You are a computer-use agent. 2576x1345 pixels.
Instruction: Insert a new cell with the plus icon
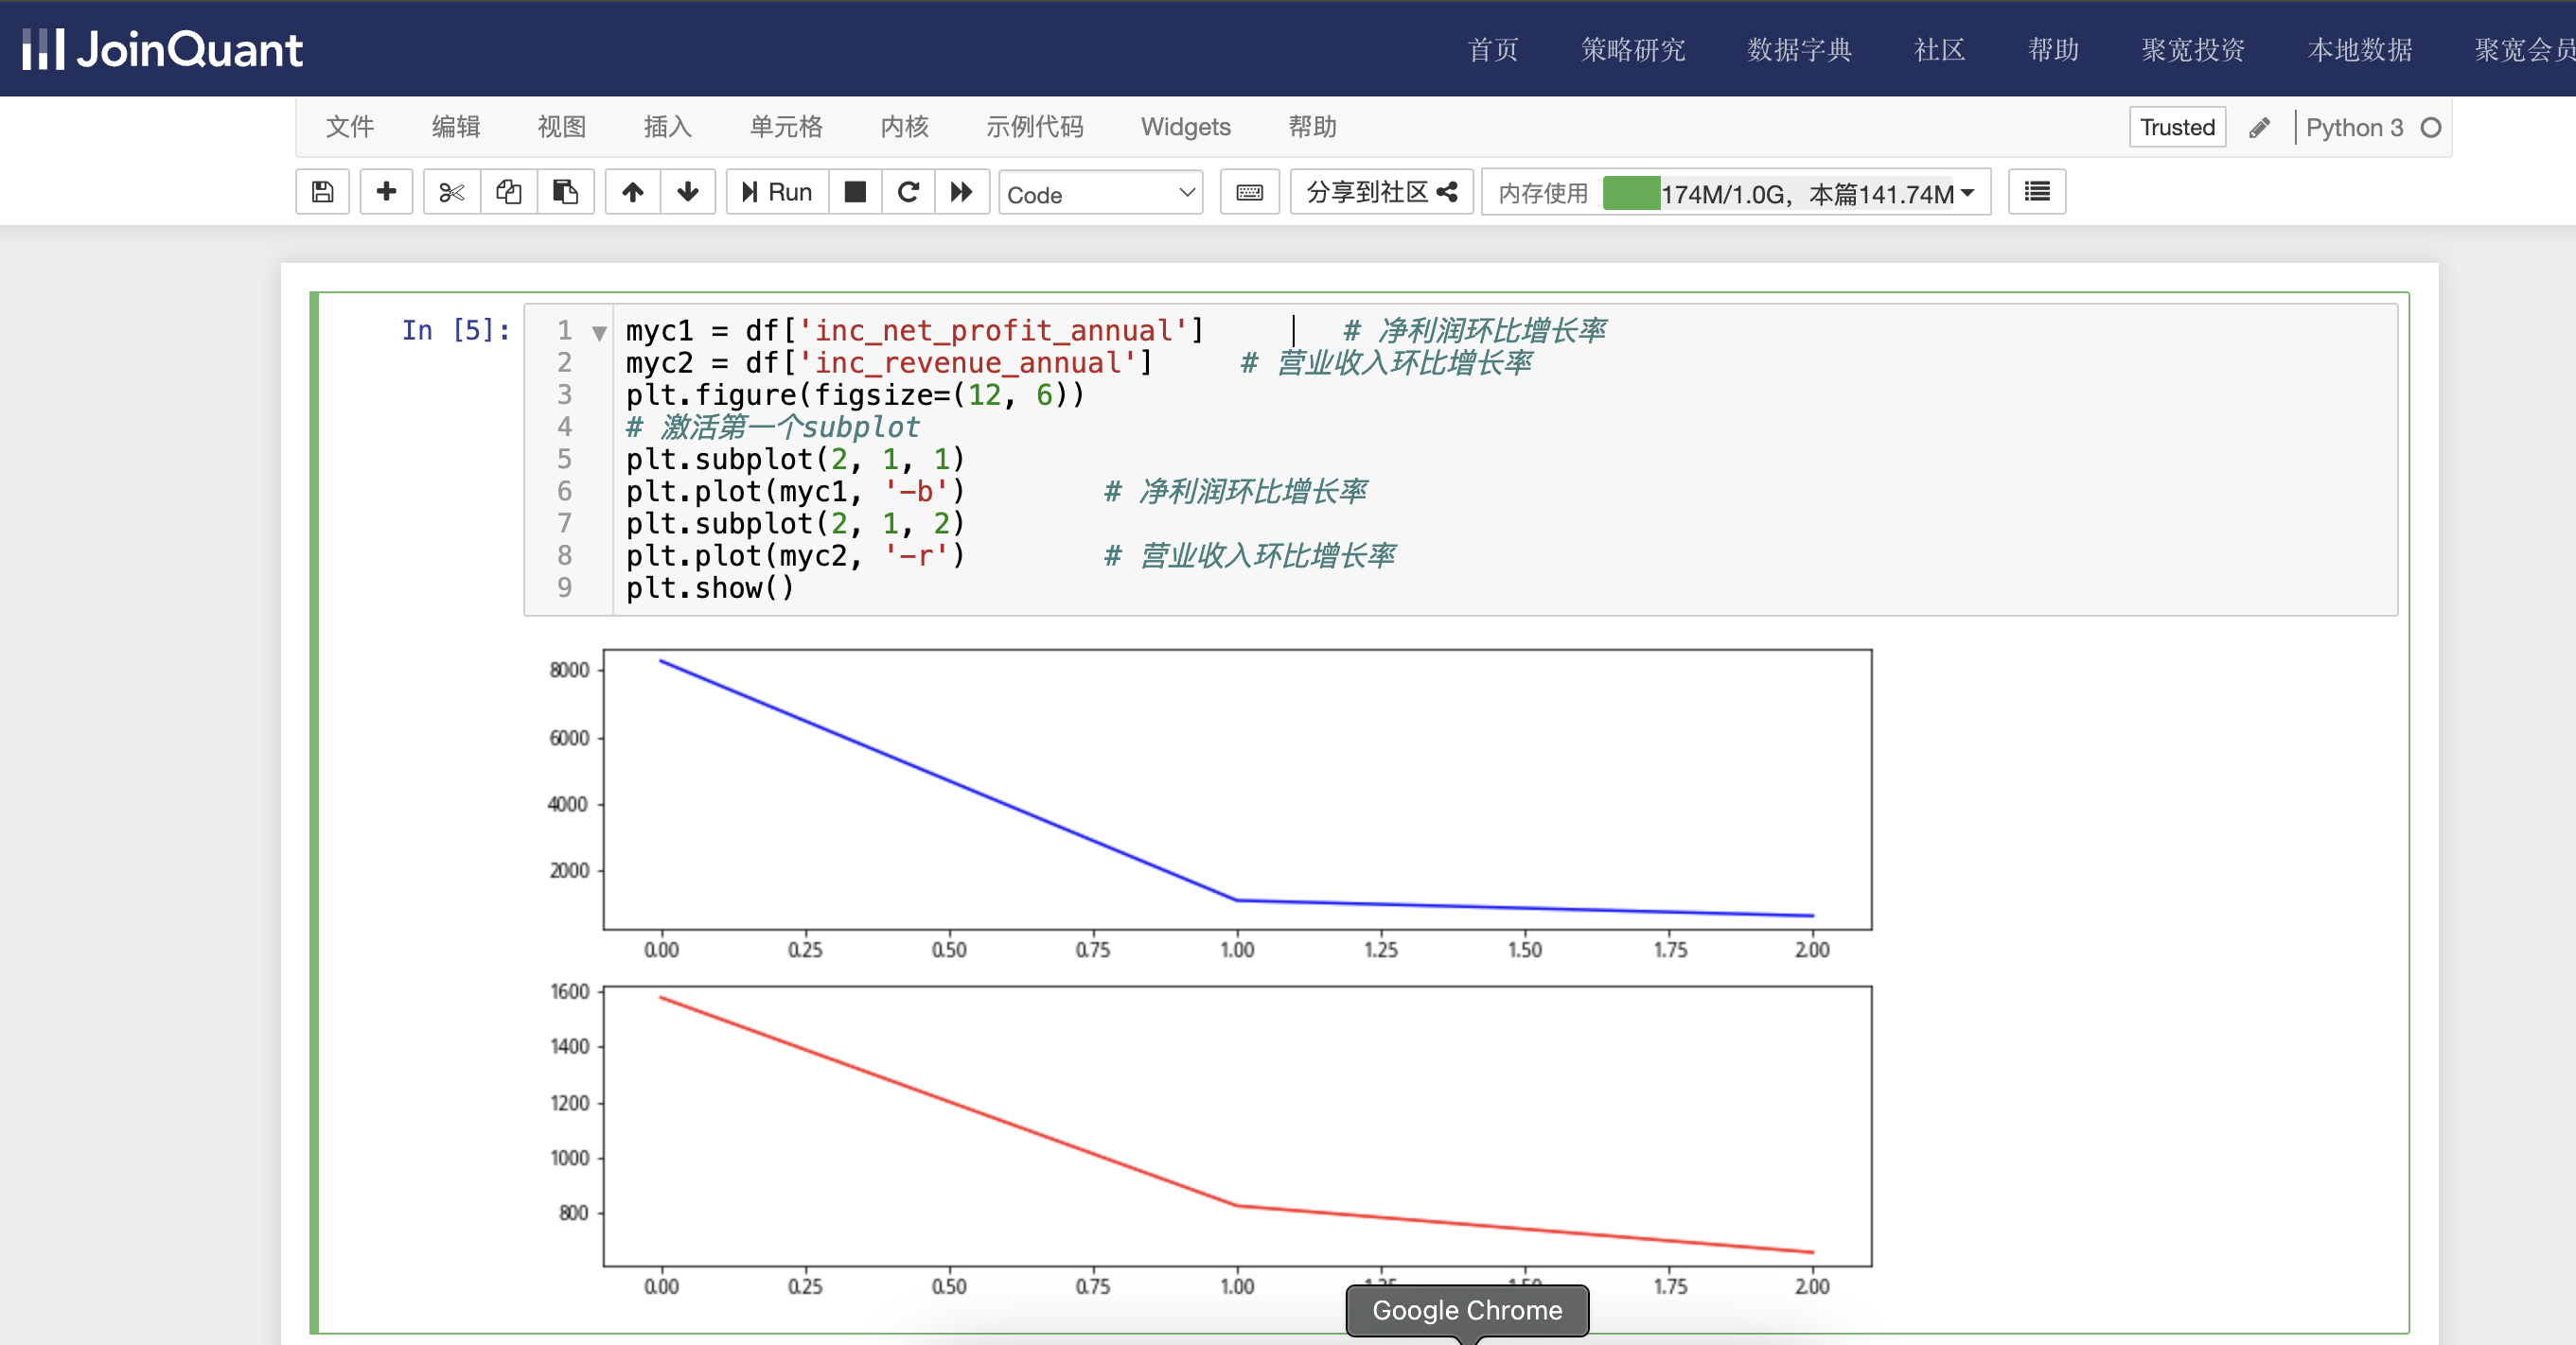tap(386, 192)
